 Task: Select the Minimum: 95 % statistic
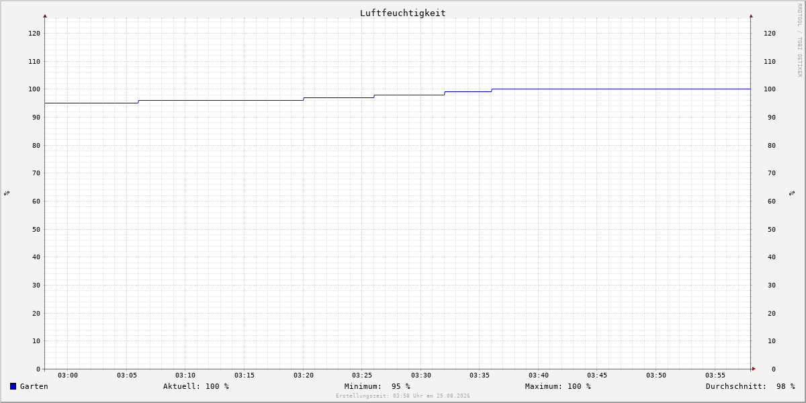(377, 386)
